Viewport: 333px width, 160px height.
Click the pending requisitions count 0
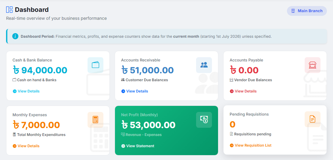point(233,124)
